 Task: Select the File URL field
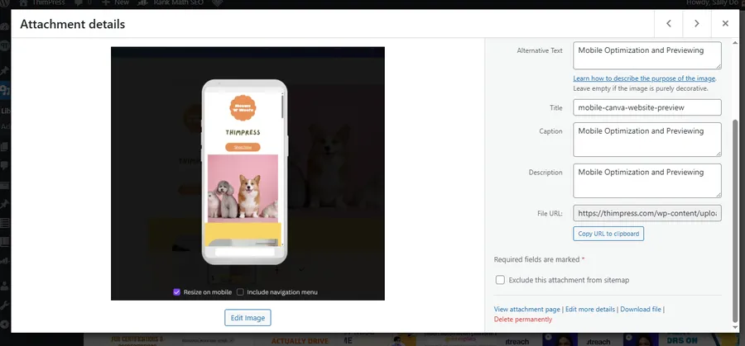pos(646,213)
